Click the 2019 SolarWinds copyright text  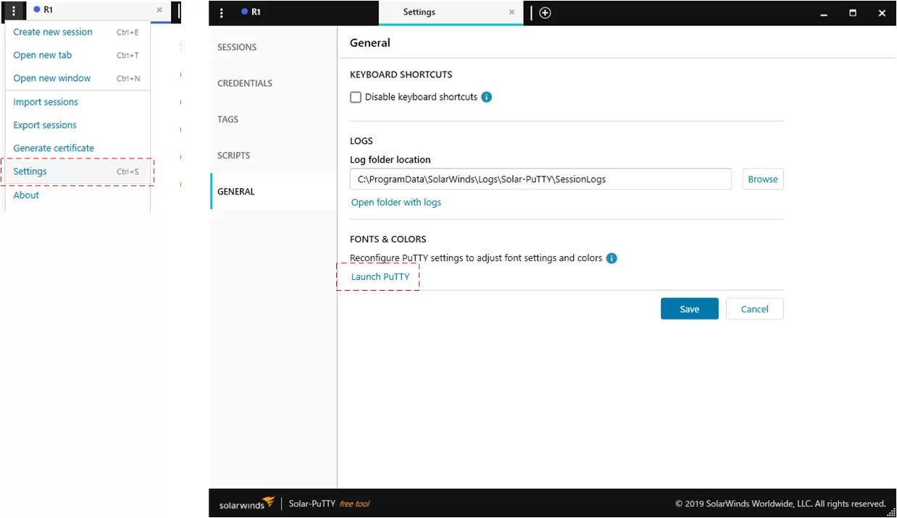pos(780,504)
